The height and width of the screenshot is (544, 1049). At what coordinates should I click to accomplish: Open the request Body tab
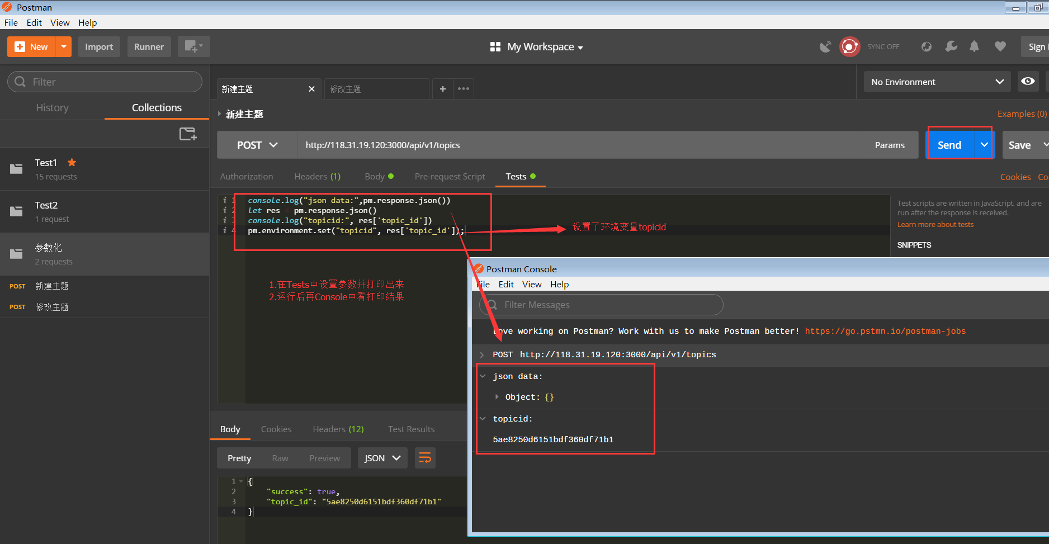[x=379, y=176]
